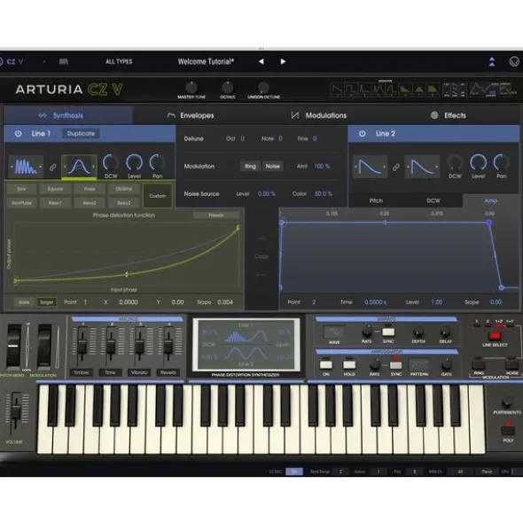Select Line 2 first waveform display

[x=370, y=167]
